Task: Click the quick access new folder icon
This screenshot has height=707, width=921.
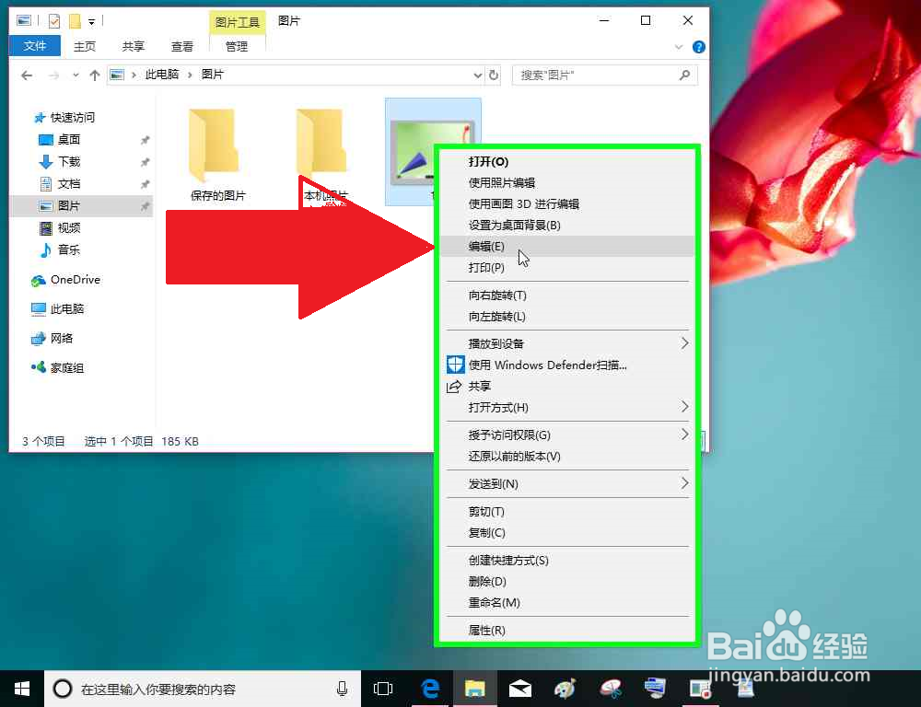Action: point(76,21)
